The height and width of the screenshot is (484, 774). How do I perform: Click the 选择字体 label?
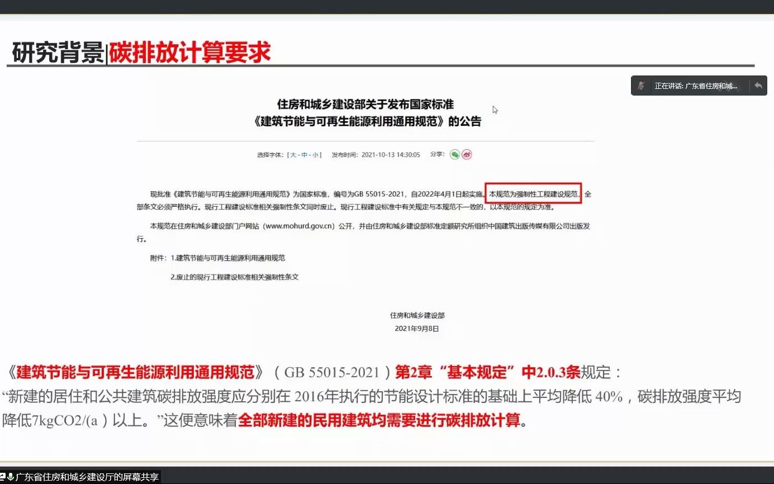(x=271, y=155)
